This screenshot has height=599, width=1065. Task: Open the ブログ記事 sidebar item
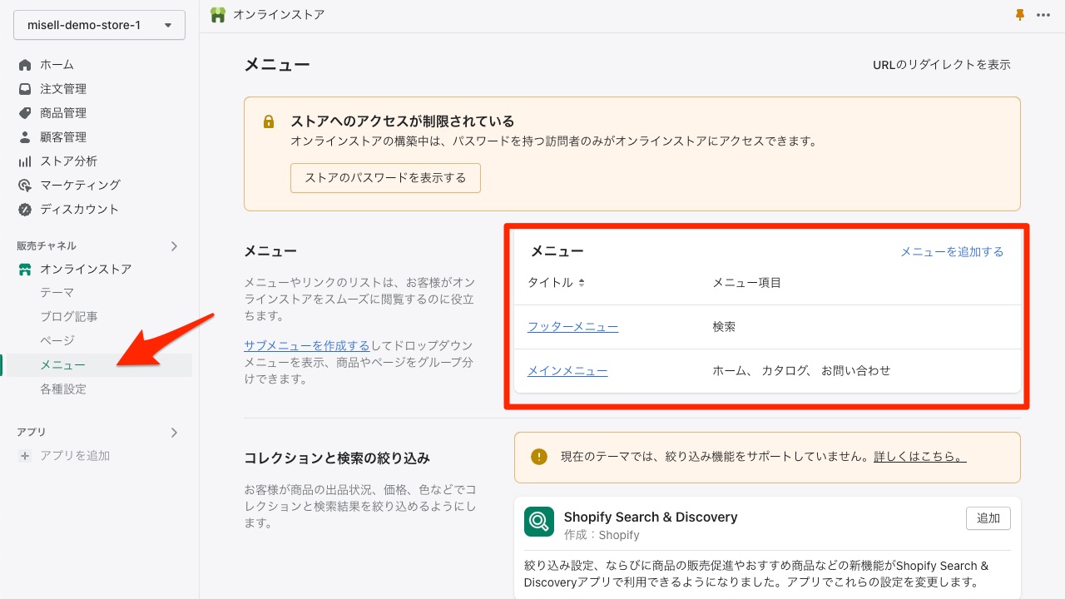[69, 317]
